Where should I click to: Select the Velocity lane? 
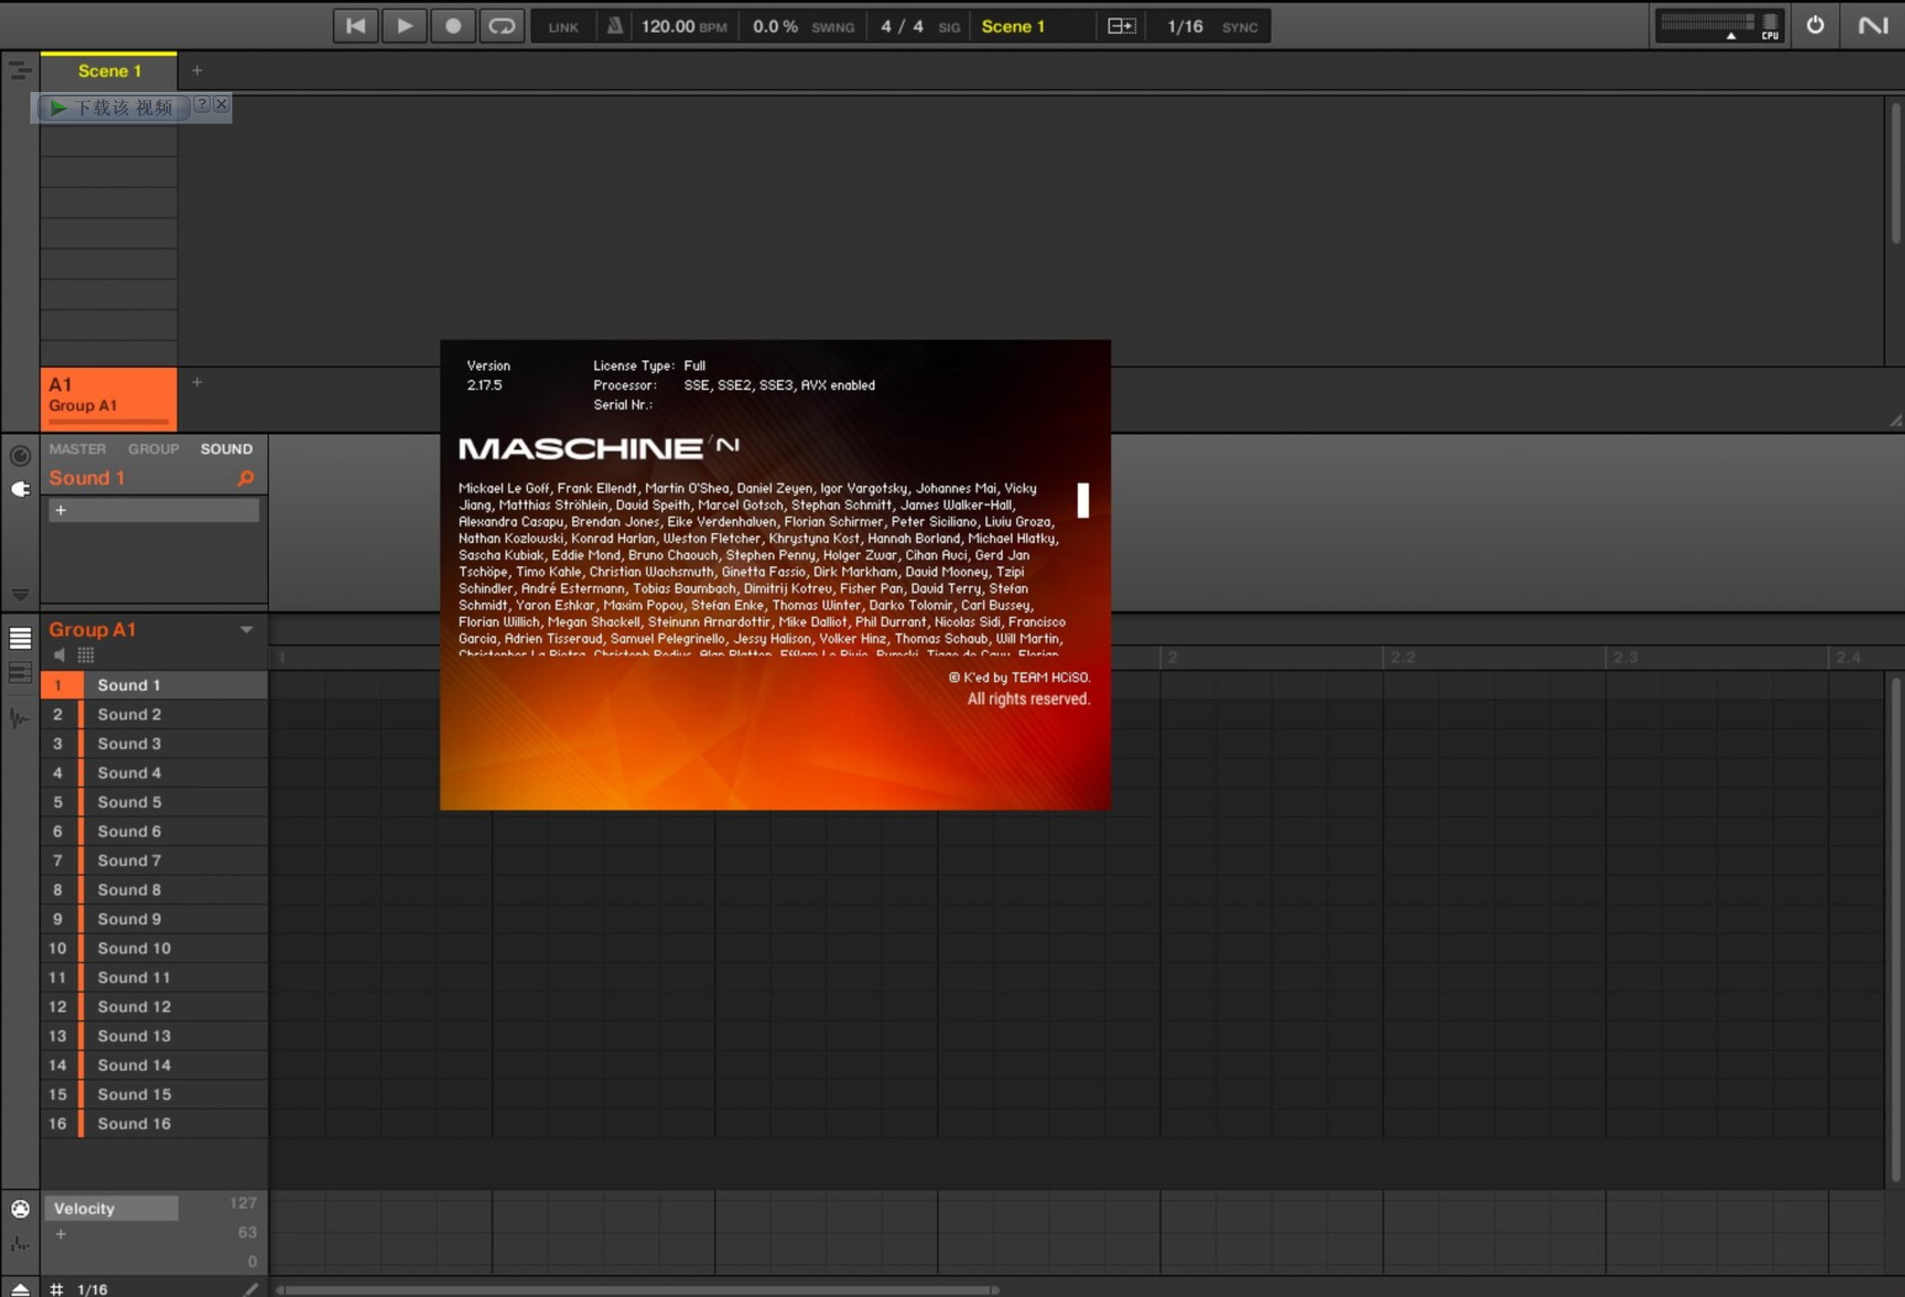point(111,1208)
